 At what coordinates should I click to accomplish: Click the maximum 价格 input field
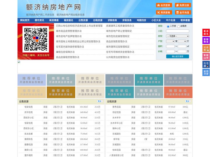pos(182,51)
